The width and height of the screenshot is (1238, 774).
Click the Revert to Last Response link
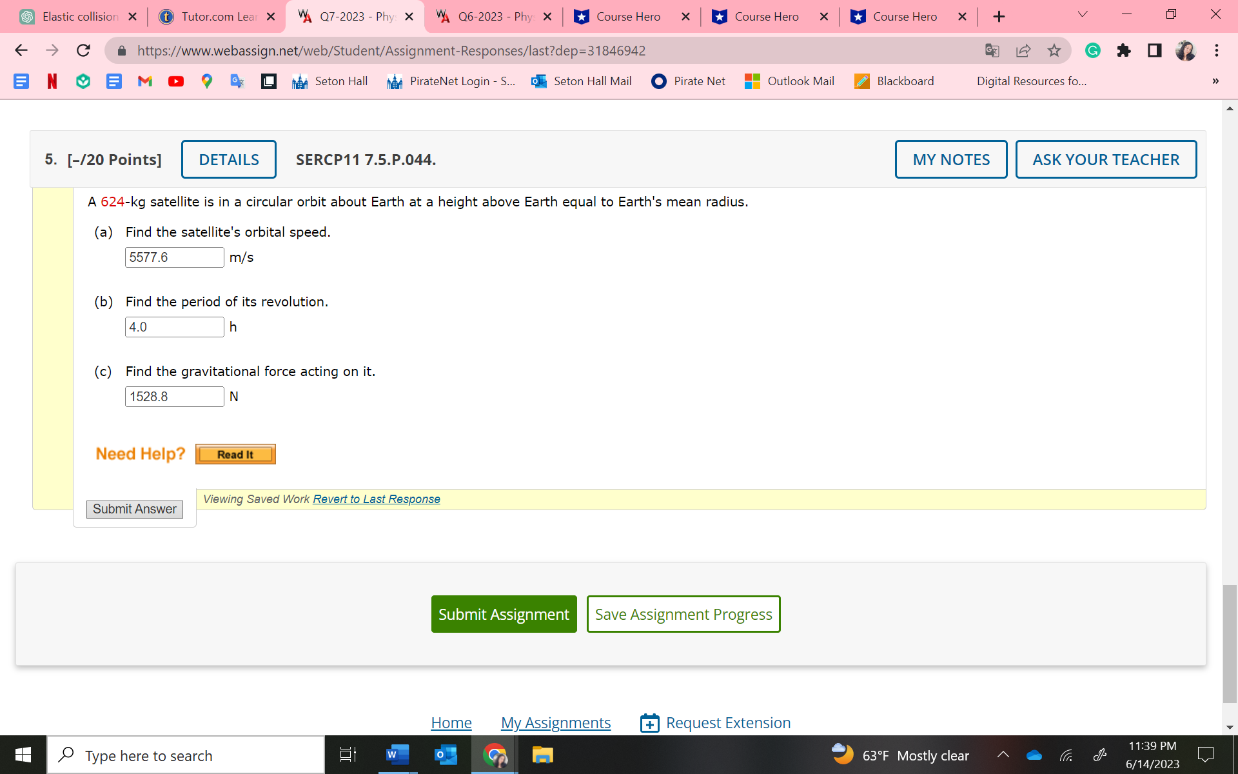(376, 499)
